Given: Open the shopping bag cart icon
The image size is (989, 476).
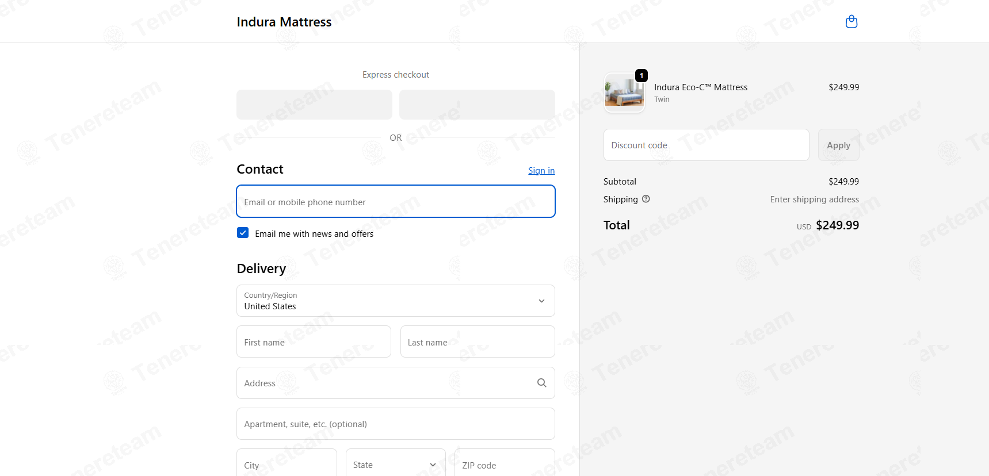Looking at the screenshot, I should point(851,22).
